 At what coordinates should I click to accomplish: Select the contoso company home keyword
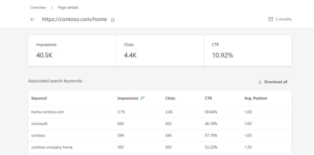[52, 147]
